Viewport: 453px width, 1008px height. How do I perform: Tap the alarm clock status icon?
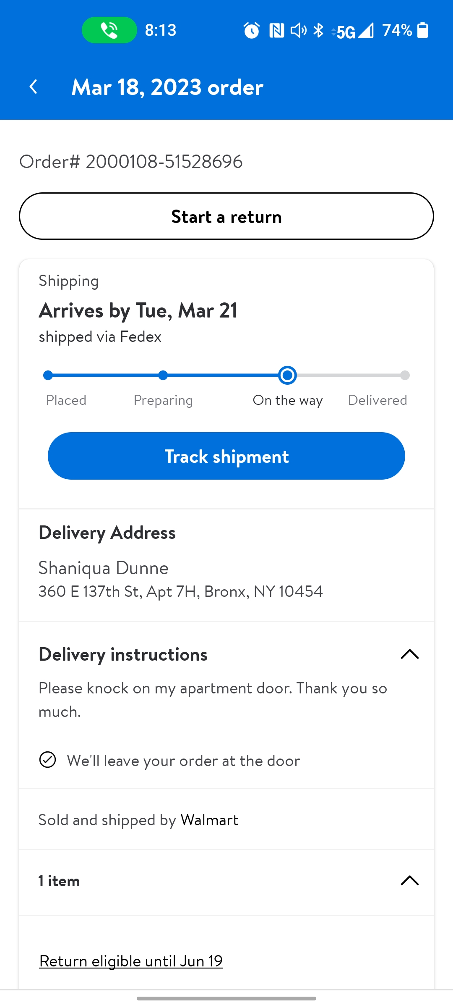click(252, 30)
